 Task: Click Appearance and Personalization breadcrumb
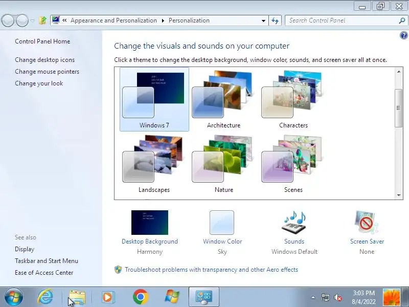coord(113,20)
